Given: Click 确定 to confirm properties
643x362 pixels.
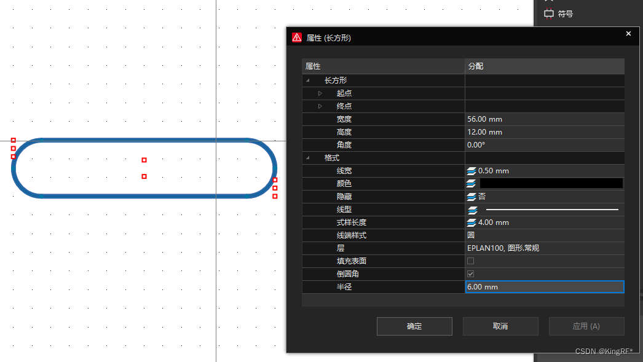Looking at the screenshot, I should click(x=414, y=326).
